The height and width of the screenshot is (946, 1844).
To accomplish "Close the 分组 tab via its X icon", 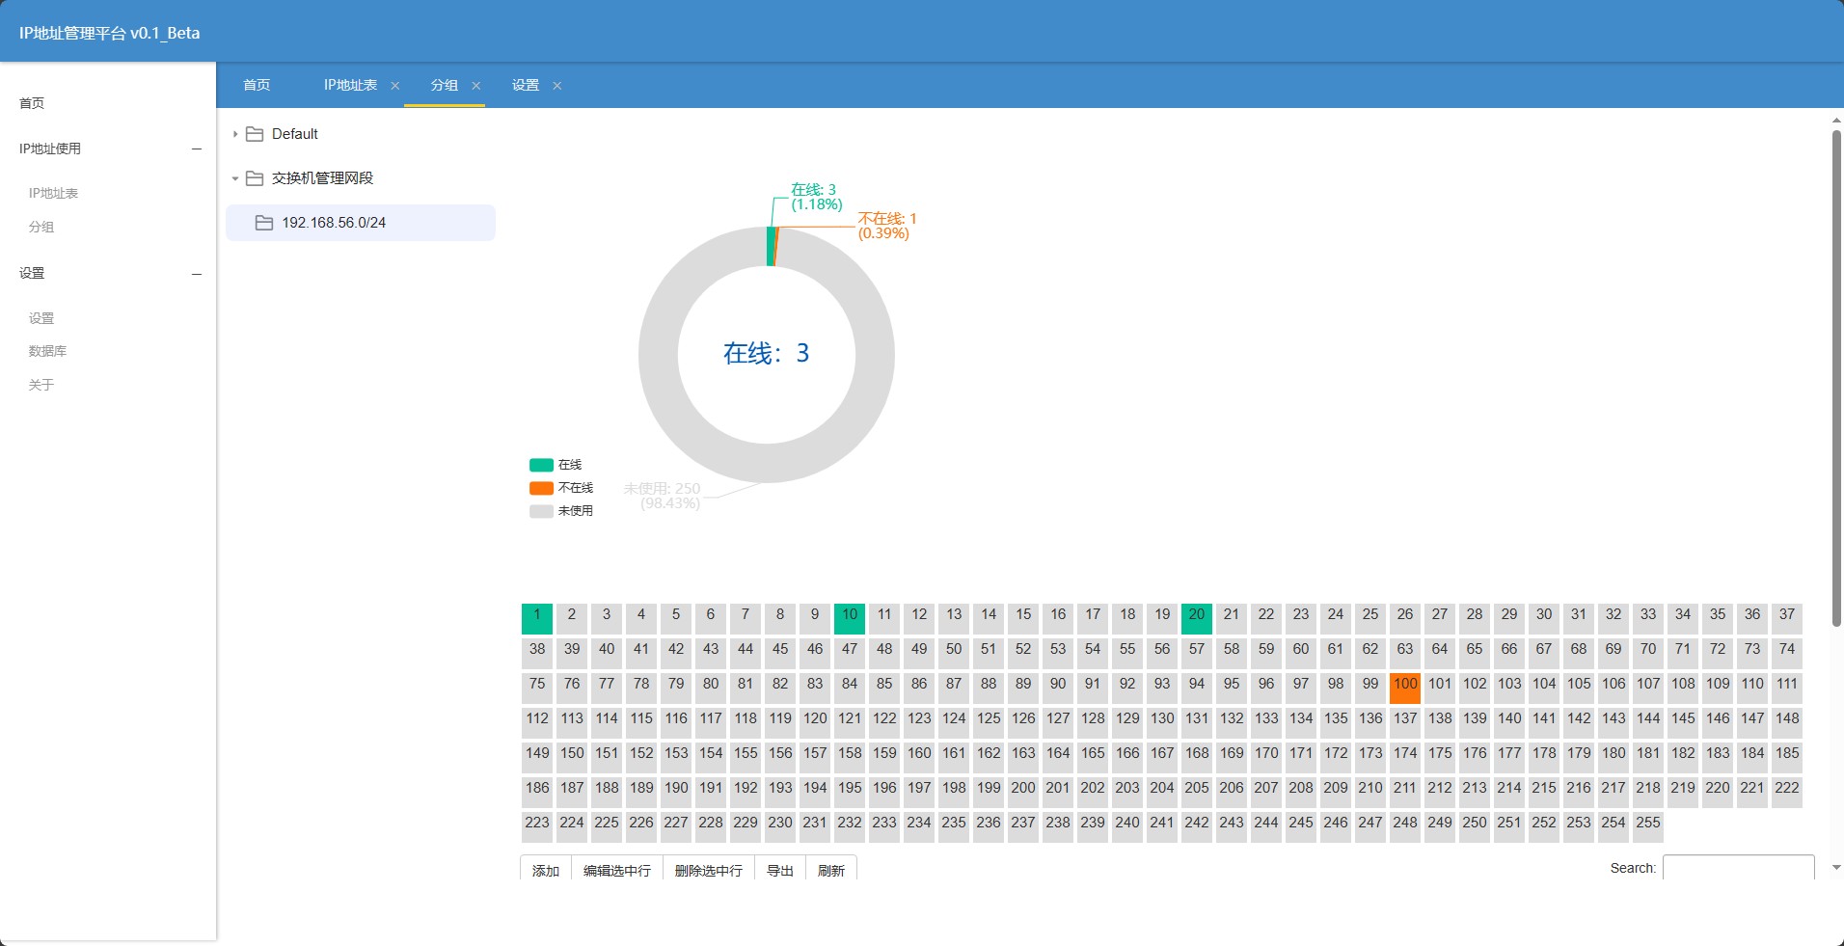I will (475, 86).
